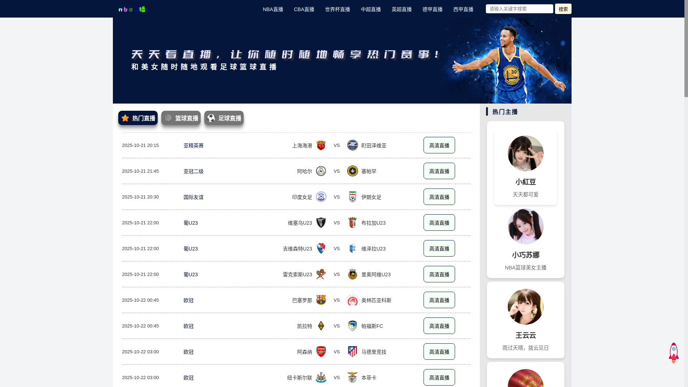Viewport: 688px width, 387px height.
Task: Switch to the 足球直播 tab
Action: pyautogui.click(x=224, y=118)
